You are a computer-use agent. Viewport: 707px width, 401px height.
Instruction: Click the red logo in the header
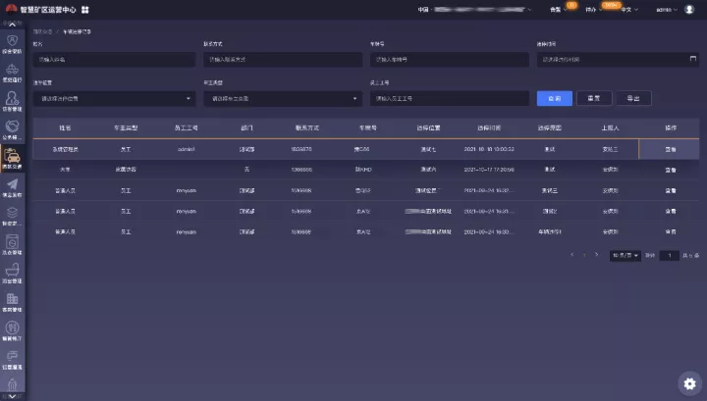coord(11,9)
